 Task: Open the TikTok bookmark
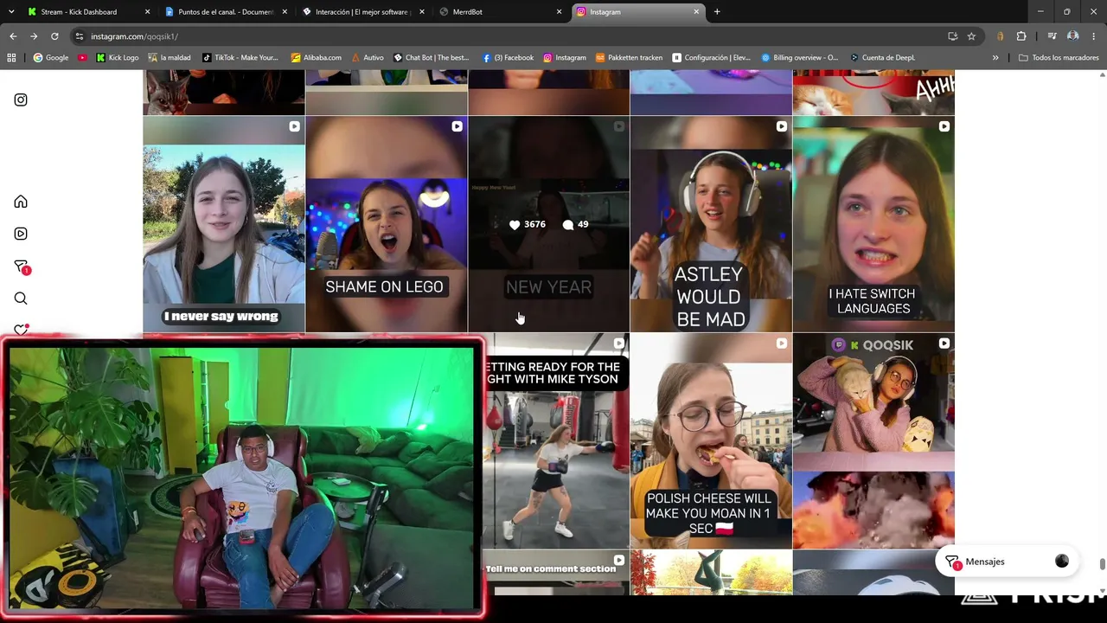[240, 58]
